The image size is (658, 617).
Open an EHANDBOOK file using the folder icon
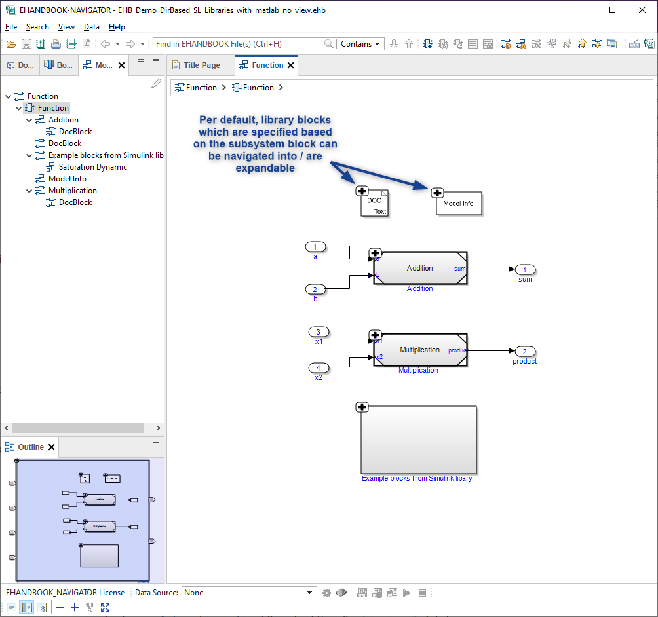click(11, 45)
